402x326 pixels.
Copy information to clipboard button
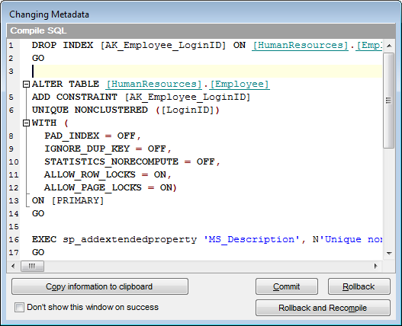[100, 286]
